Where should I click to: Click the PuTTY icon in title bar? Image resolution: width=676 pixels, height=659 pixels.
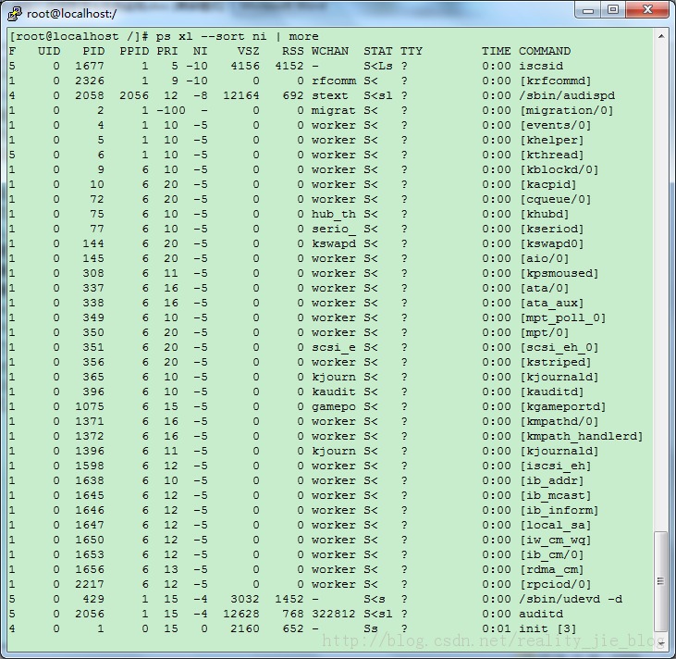[x=15, y=13]
